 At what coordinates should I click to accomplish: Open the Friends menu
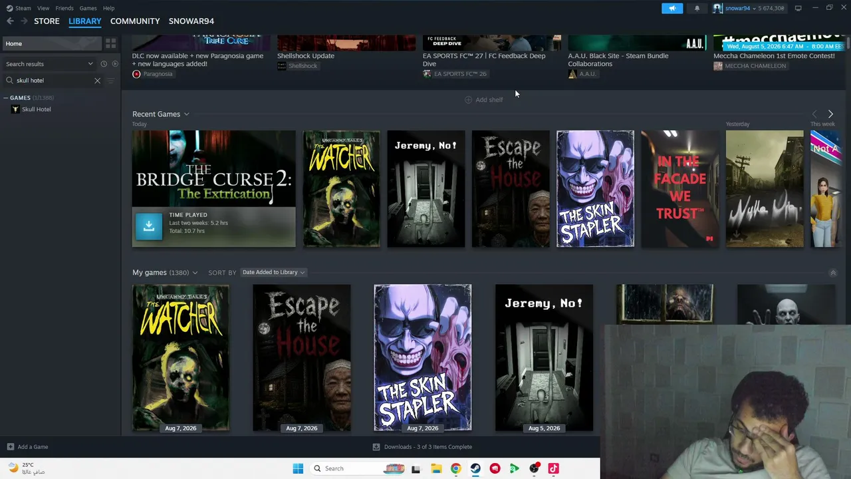pyautogui.click(x=64, y=8)
